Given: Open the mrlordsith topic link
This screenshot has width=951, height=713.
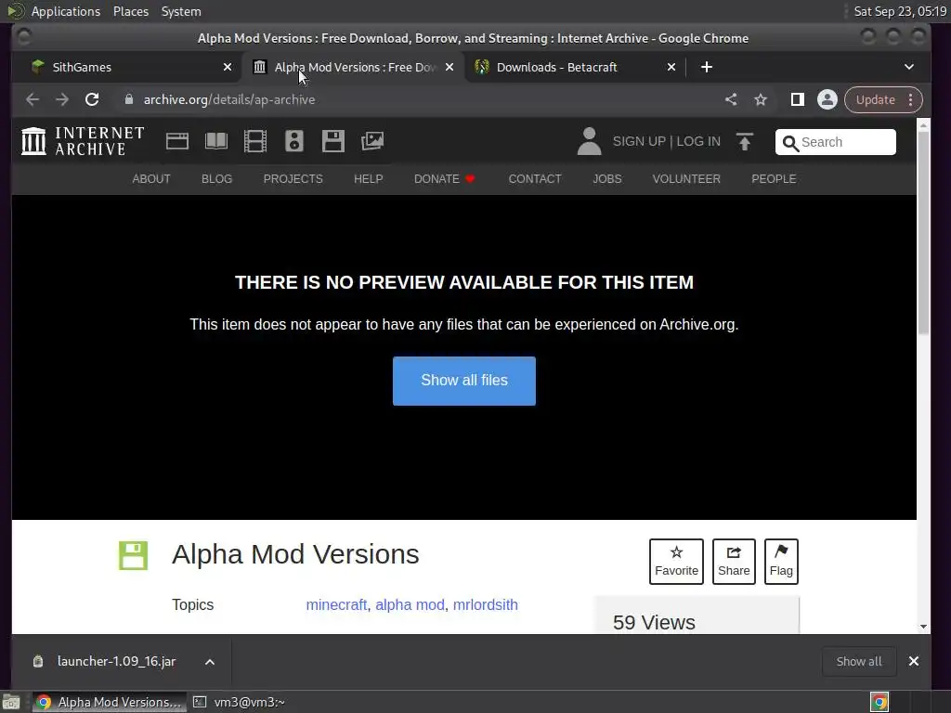Looking at the screenshot, I should click(x=485, y=604).
